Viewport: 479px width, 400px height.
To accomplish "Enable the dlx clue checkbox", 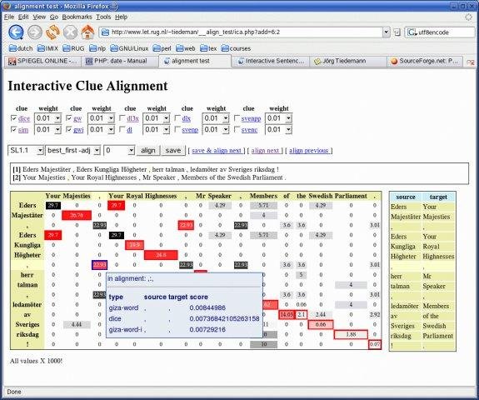I will [177, 118].
